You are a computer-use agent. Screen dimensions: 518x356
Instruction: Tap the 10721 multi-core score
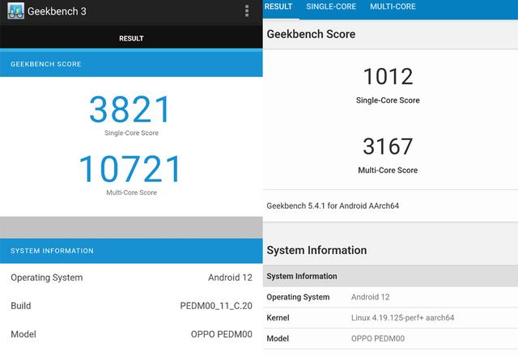[130, 169]
